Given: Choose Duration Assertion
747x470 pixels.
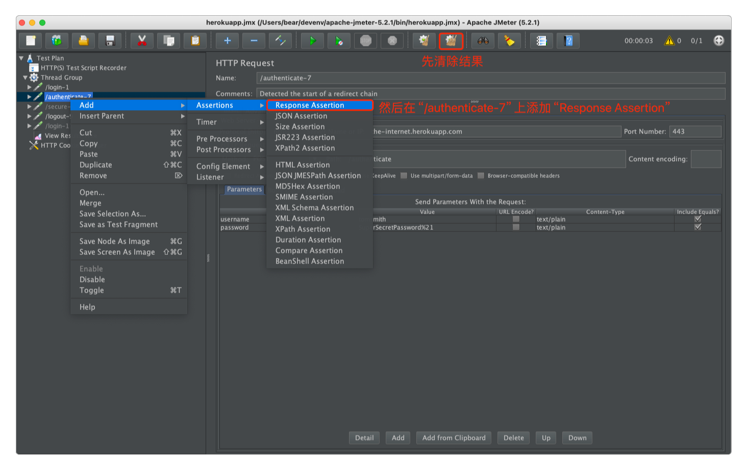Looking at the screenshot, I should point(320,240).
